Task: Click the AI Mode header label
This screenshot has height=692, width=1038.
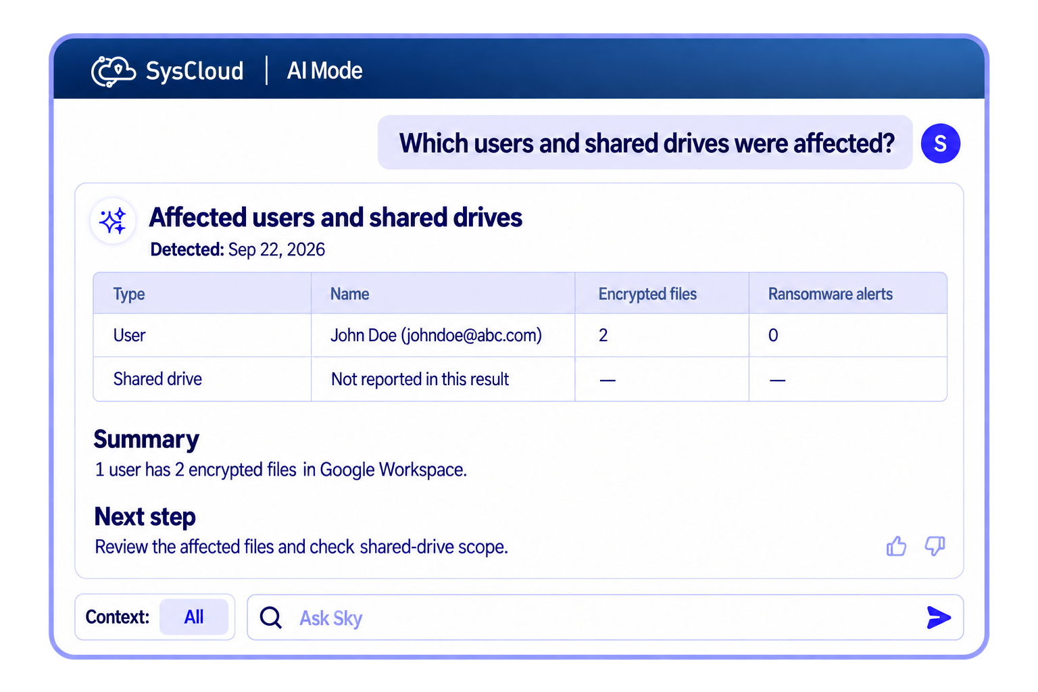Action: point(324,71)
